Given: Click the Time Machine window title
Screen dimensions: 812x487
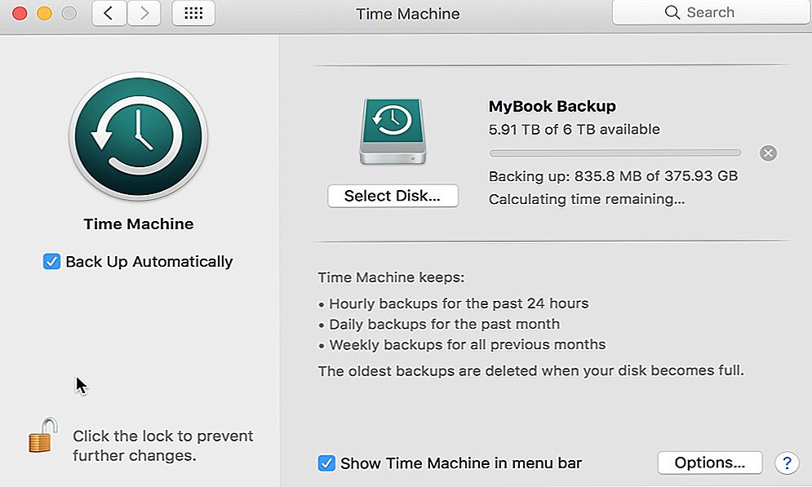Looking at the screenshot, I should 407,13.
